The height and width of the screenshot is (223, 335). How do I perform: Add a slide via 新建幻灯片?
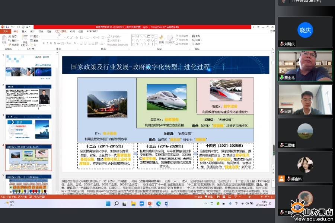click(x=25, y=41)
